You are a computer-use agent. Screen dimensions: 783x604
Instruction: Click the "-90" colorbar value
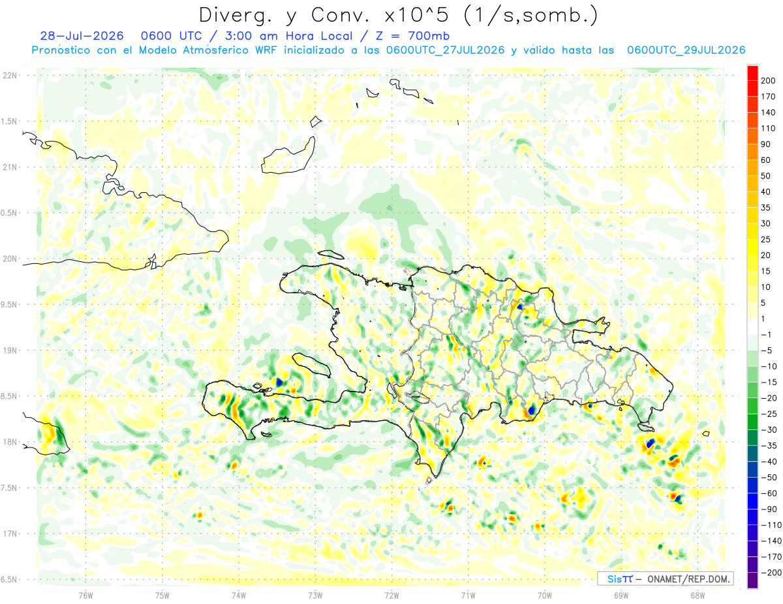768,510
